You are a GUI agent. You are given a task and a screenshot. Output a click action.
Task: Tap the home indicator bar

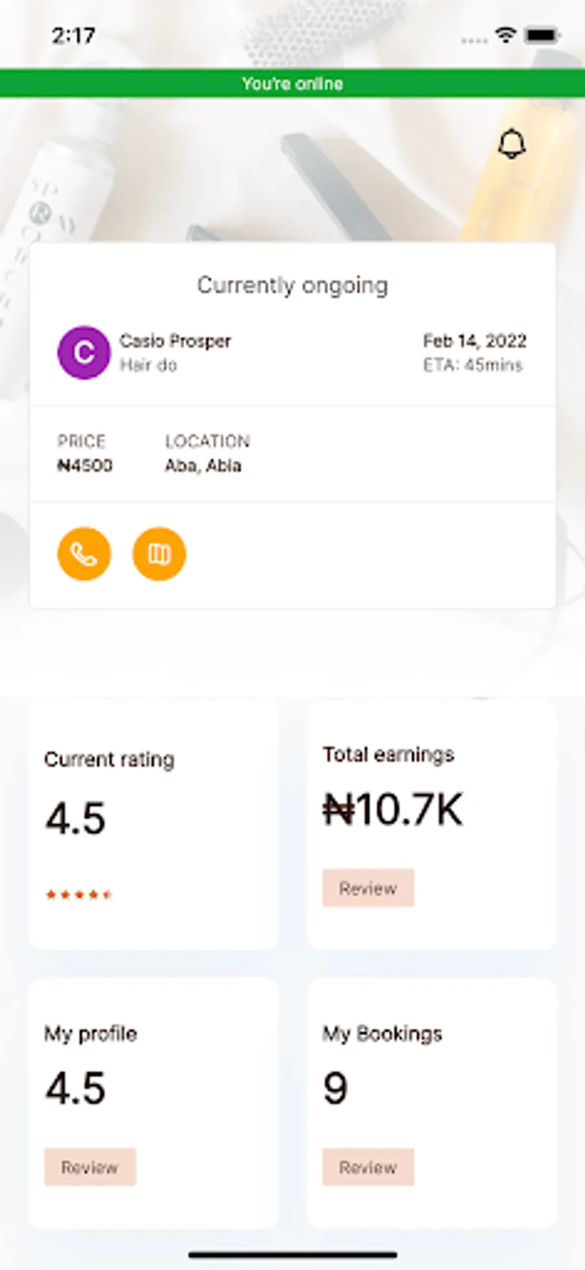(x=292, y=1254)
